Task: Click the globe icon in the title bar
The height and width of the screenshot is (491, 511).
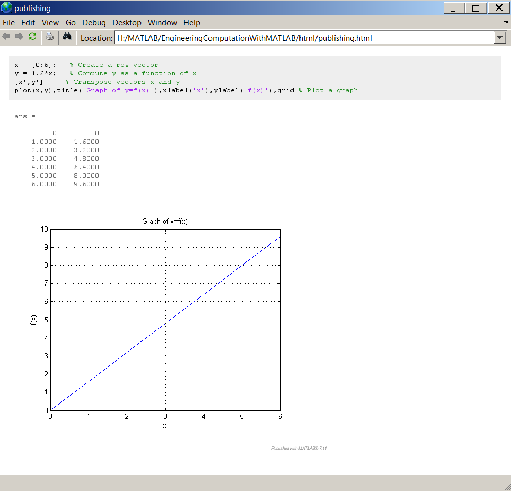Action: coord(6,7)
